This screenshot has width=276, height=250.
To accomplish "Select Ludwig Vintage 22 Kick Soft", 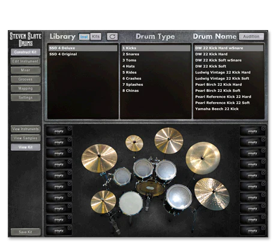I will pyautogui.click(x=229, y=79).
